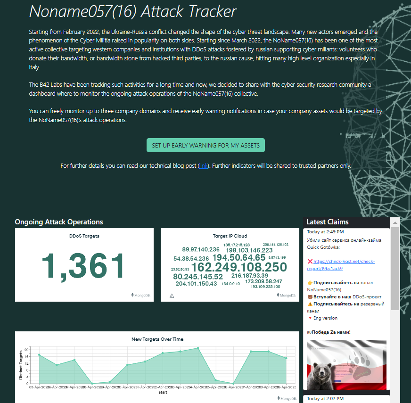Viewport: 411px width, 403px height.
Task: Click the MongoDB logo in DDoS Targets card
Action: [x=140, y=295]
